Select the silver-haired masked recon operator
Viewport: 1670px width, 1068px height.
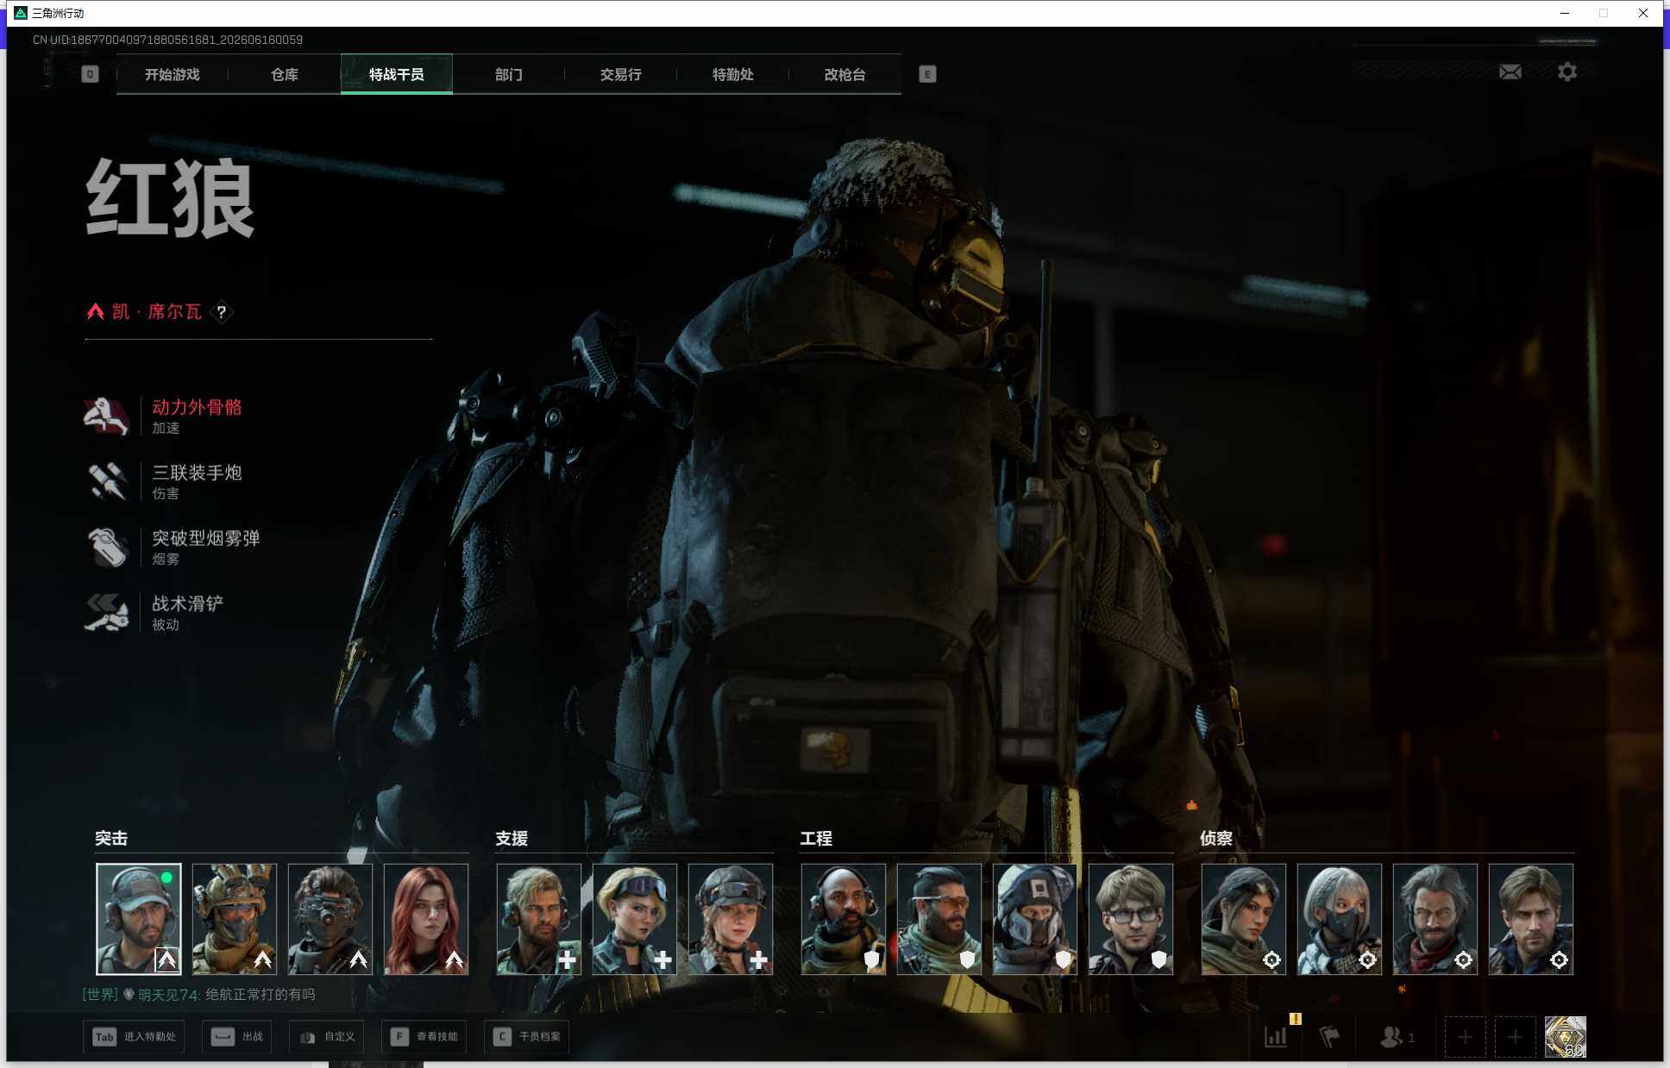(1340, 920)
